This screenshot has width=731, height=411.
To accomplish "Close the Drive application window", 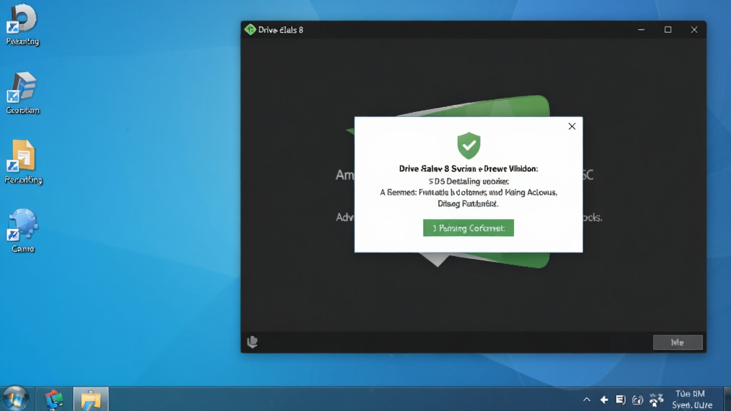I will coord(694,29).
